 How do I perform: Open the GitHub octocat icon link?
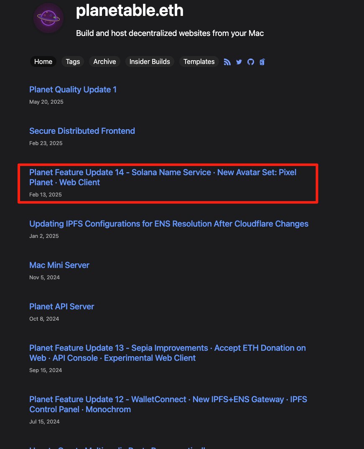251,62
